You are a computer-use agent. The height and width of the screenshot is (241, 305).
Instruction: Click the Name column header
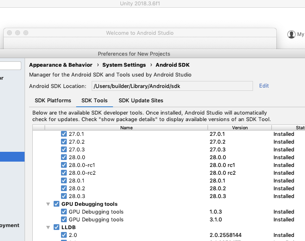(126, 128)
